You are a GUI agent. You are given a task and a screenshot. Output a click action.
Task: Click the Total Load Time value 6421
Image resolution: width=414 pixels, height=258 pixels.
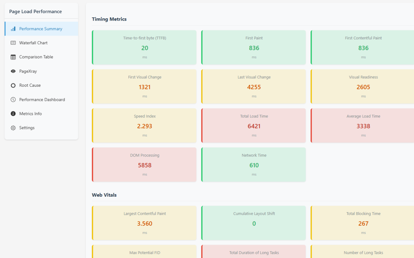254,126
